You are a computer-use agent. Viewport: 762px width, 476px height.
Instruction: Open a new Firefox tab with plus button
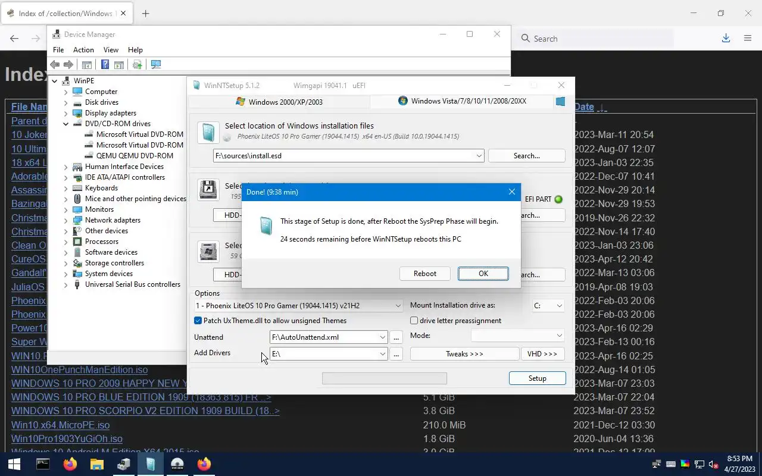(145, 13)
